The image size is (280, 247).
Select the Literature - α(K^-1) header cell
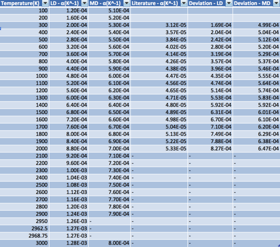pos(159,3)
